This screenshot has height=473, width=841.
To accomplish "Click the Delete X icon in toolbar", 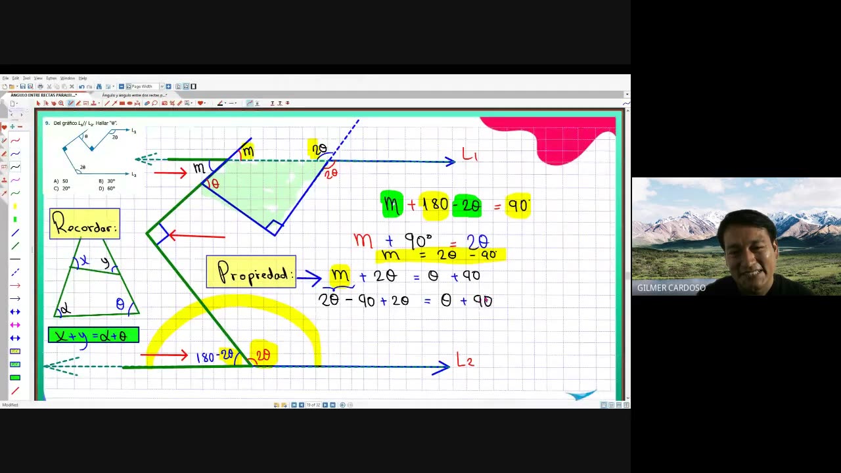I will (72, 86).
